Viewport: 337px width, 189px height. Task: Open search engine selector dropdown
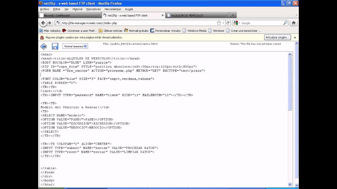[x=237, y=23]
